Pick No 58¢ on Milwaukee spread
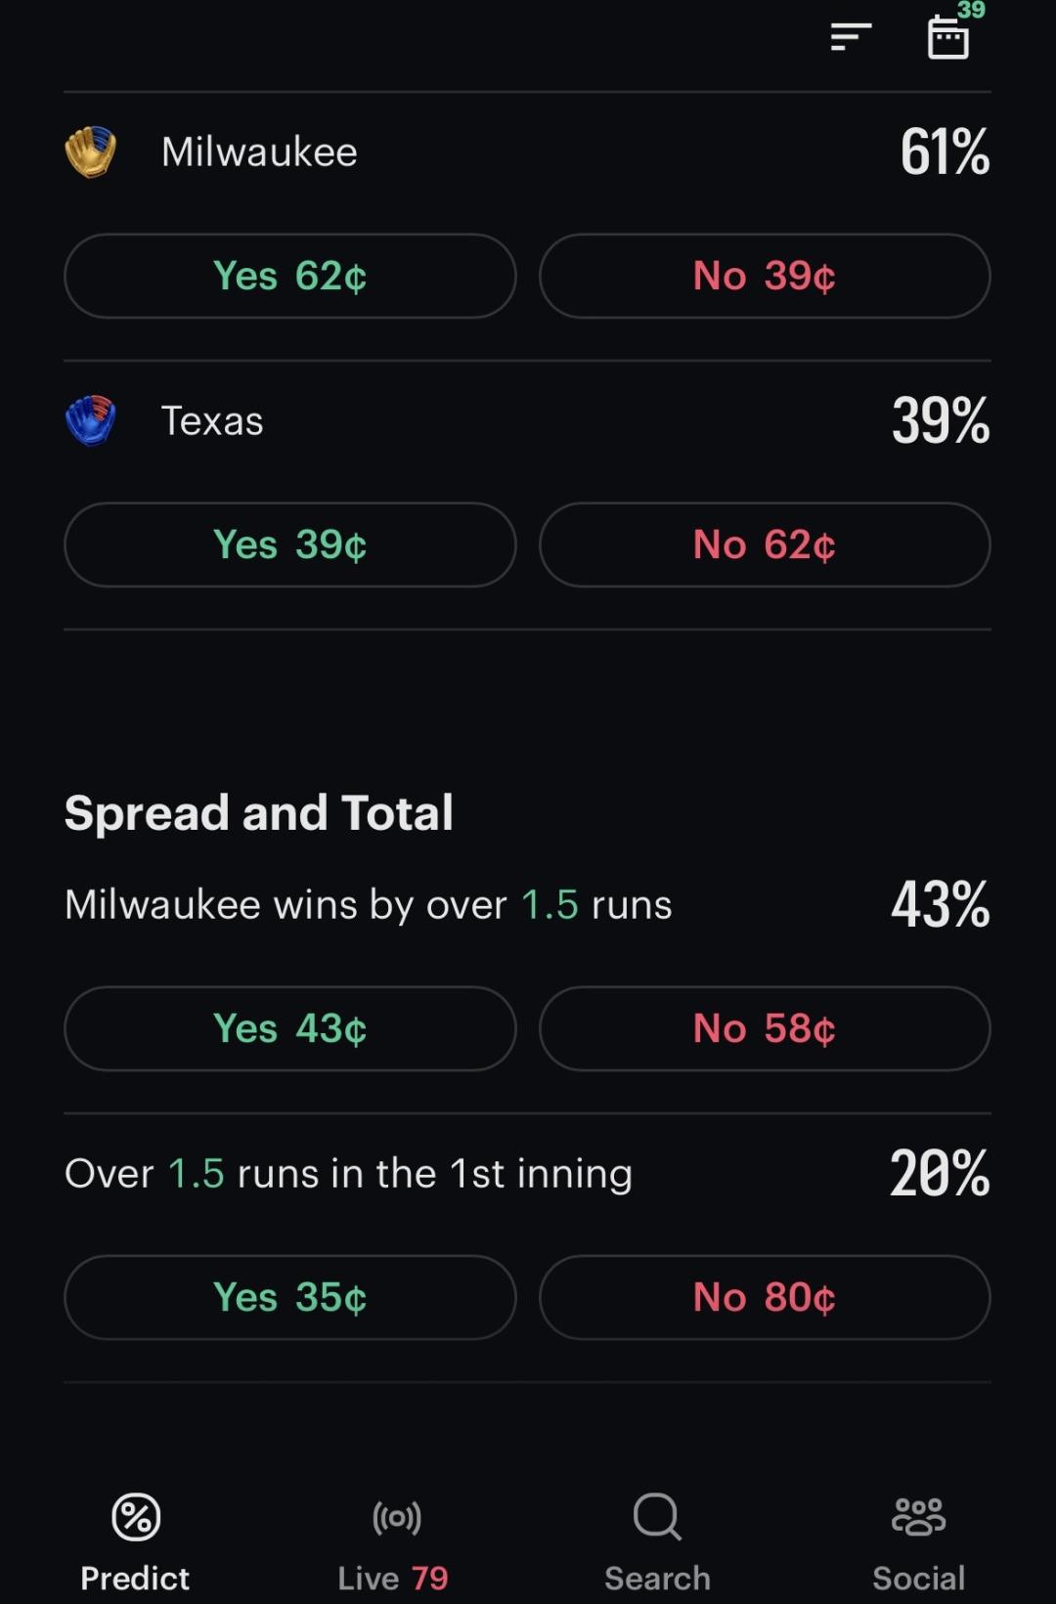1056x1604 pixels. 765,1028
